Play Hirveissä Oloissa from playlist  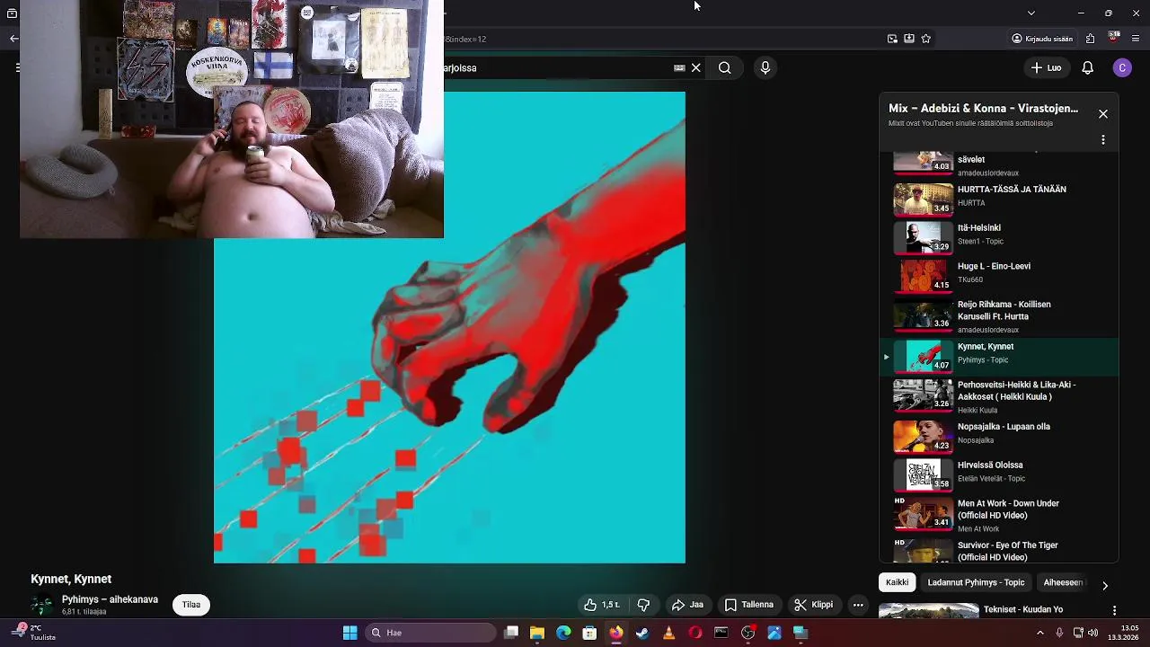click(x=999, y=474)
